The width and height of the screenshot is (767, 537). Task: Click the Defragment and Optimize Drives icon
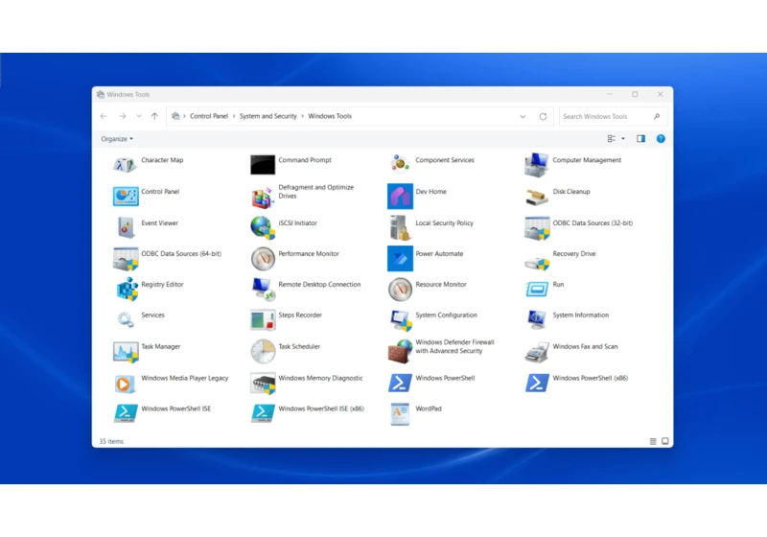[x=263, y=198]
